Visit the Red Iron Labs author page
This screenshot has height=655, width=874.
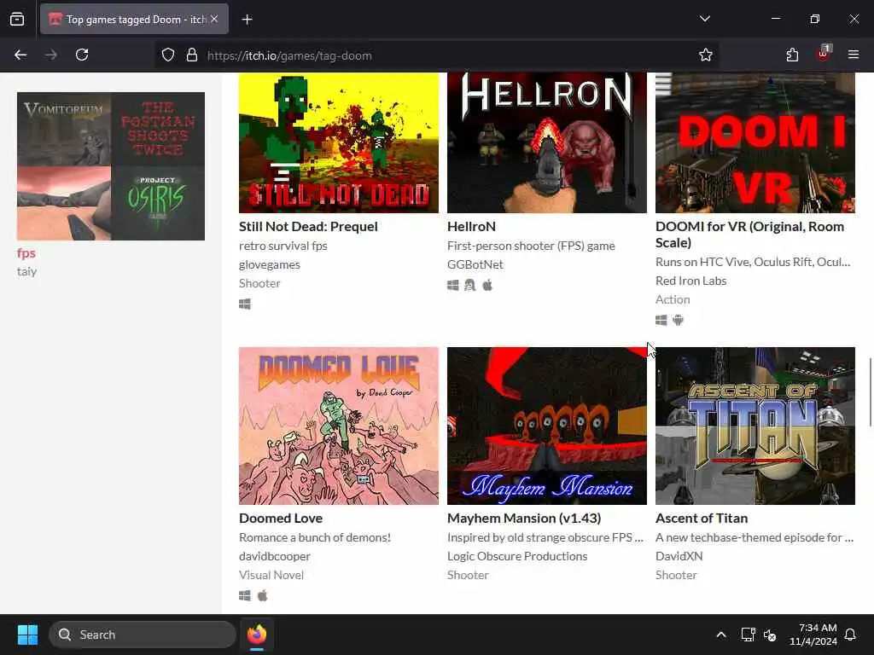[690, 281]
